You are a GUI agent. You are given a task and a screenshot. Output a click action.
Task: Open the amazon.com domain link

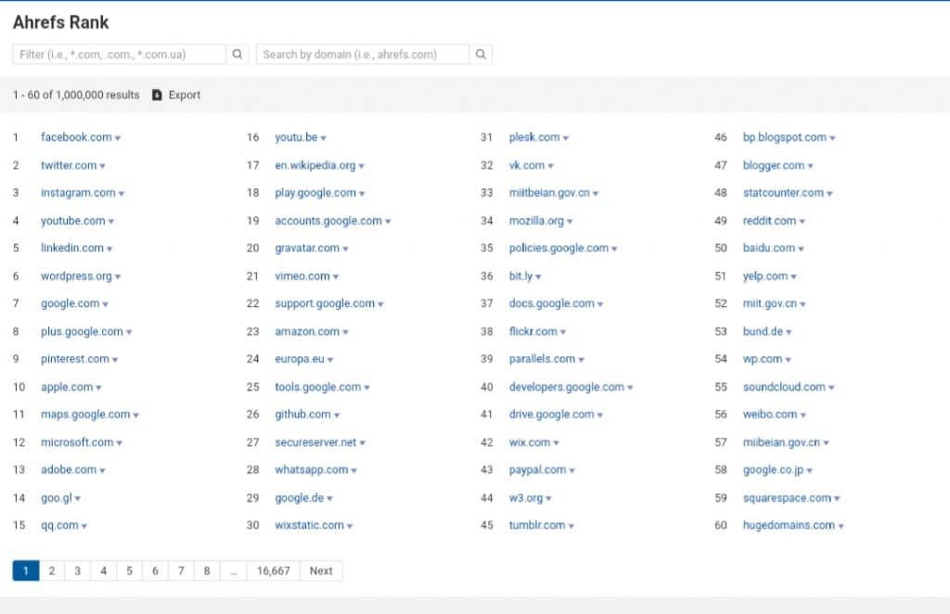307,331
